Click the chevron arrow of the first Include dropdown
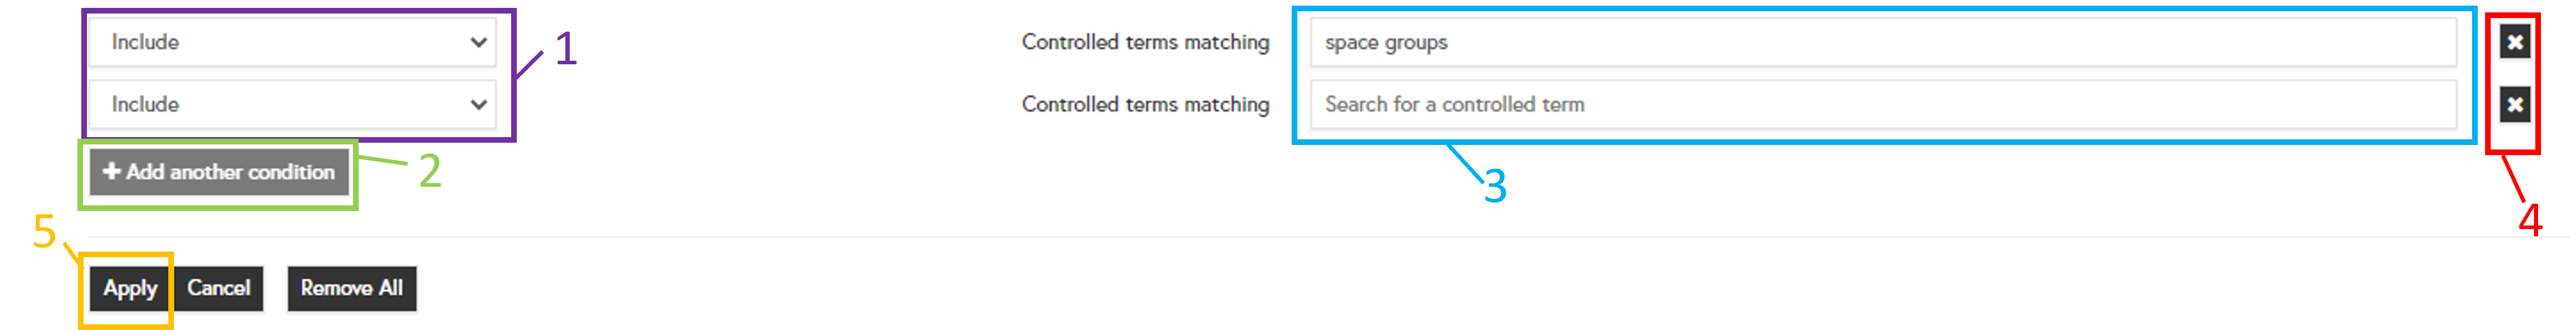 [x=478, y=42]
